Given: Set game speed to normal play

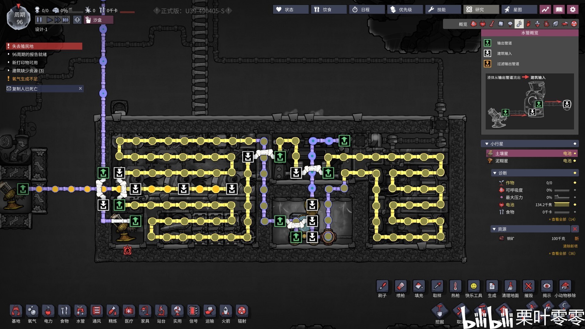Looking at the screenshot, I should (50, 20).
